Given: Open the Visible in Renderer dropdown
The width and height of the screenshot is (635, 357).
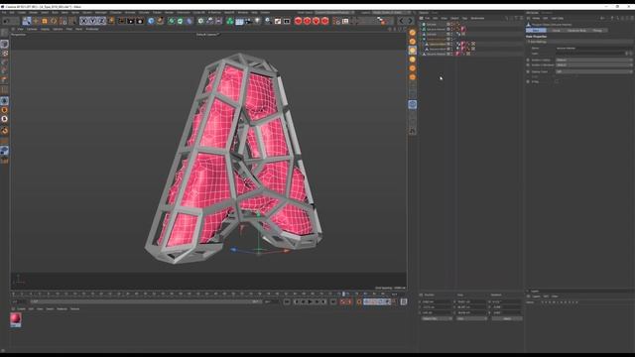Looking at the screenshot, I should tap(593, 64).
